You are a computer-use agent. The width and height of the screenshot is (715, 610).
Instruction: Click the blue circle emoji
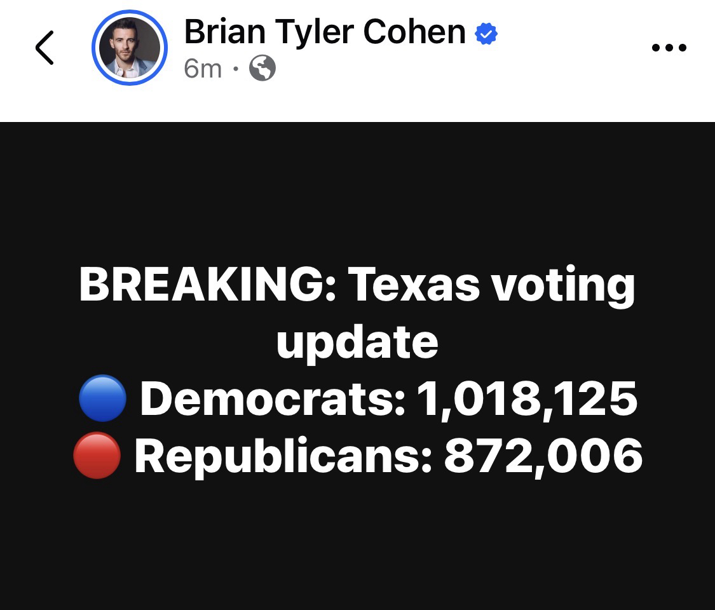pyautogui.click(x=102, y=400)
